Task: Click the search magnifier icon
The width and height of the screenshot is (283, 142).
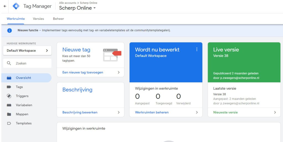Action: pyautogui.click(x=9, y=63)
